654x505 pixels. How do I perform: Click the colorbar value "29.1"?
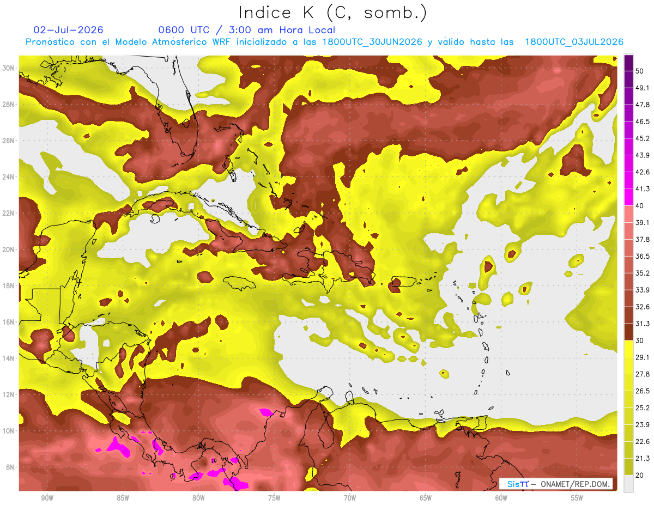tap(643, 357)
